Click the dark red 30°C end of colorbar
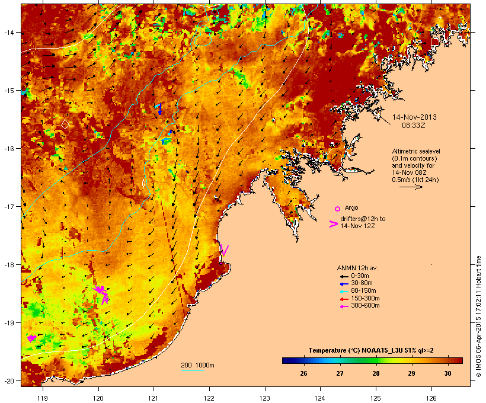This screenshot has width=486, height=403. click(458, 360)
